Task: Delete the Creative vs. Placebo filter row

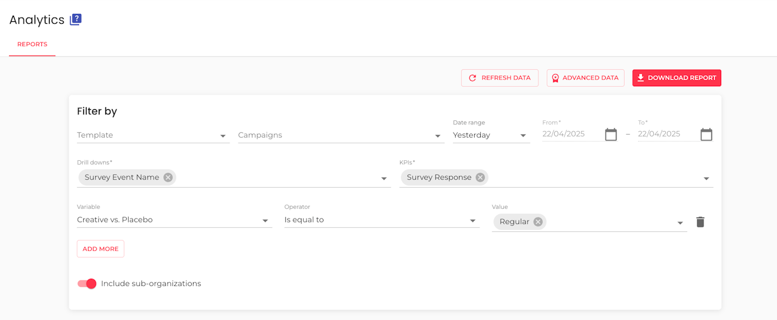Action: [x=700, y=222]
